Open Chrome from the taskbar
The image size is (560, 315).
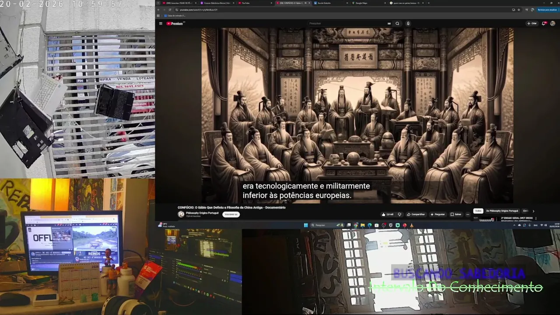(356, 225)
